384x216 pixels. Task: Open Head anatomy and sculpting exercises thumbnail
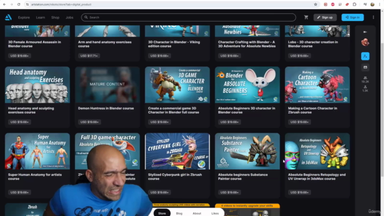tap(37, 85)
